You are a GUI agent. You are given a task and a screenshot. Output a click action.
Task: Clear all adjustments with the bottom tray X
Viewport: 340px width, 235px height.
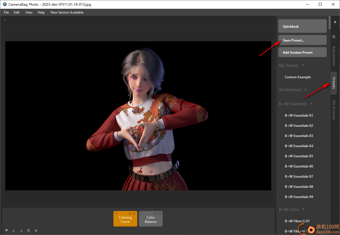coord(36,231)
